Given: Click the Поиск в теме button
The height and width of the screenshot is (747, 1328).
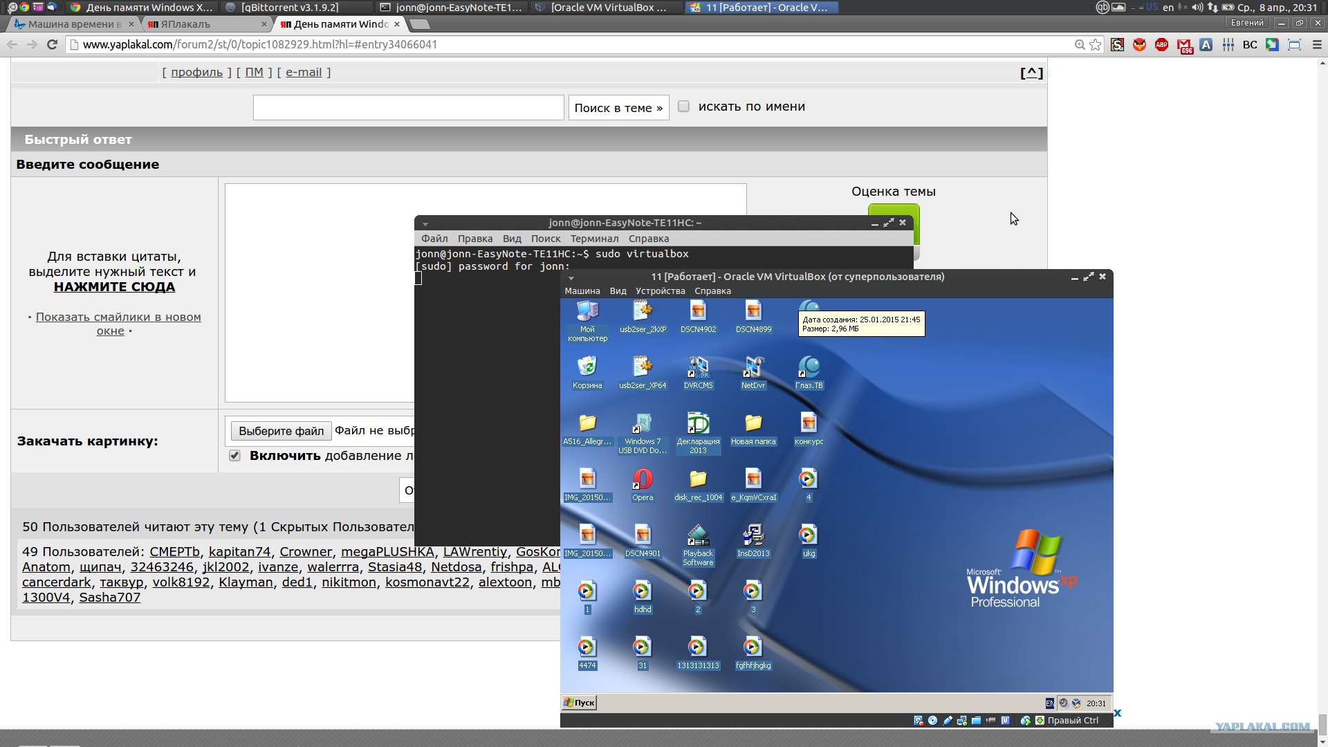Looking at the screenshot, I should point(618,108).
